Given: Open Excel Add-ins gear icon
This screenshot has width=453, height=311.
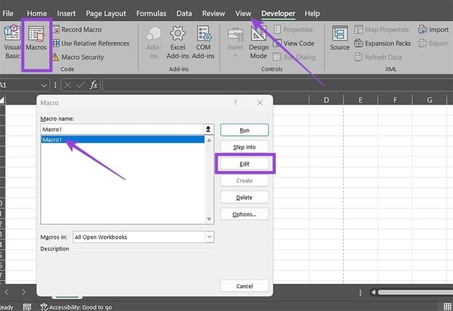Looking at the screenshot, I should pos(178,41).
